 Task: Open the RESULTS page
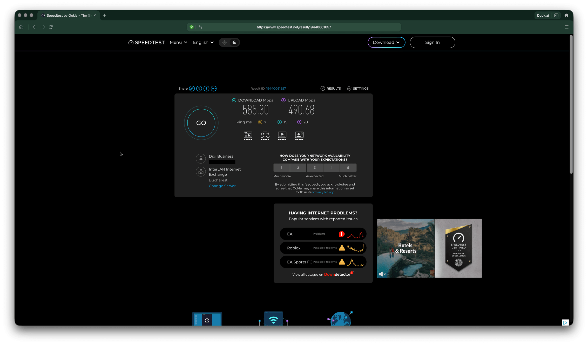coord(330,89)
